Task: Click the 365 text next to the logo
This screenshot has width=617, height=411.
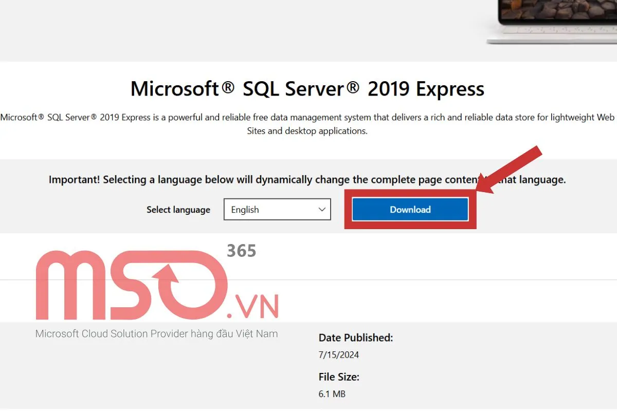Action: tap(241, 251)
